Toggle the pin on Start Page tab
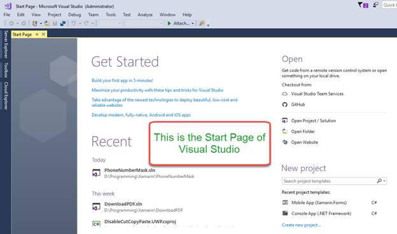 click(37, 34)
